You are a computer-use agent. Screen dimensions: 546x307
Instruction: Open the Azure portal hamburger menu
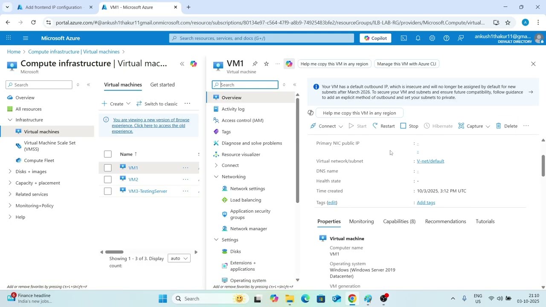click(26, 38)
